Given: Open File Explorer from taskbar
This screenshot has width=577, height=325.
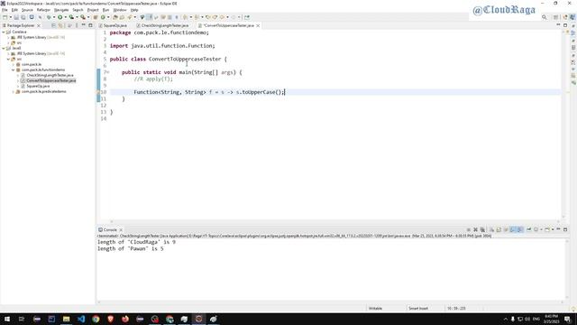Looking at the screenshot, I should 66,319.
